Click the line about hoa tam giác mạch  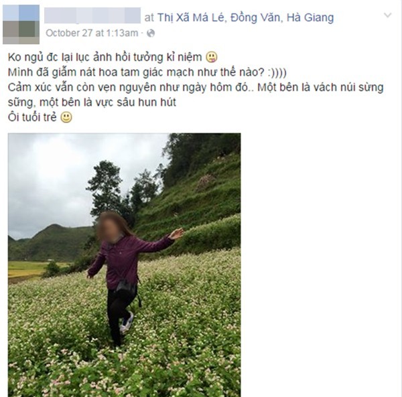[x=147, y=72]
